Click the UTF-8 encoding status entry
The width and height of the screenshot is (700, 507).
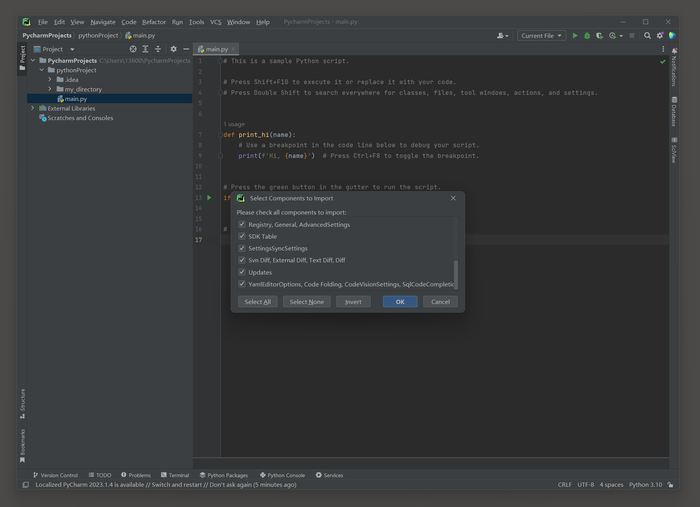click(586, 484)
